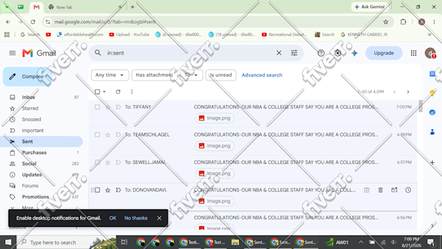
Task: Get add-ons plus icon in side panel
Action: click(432, 163)
